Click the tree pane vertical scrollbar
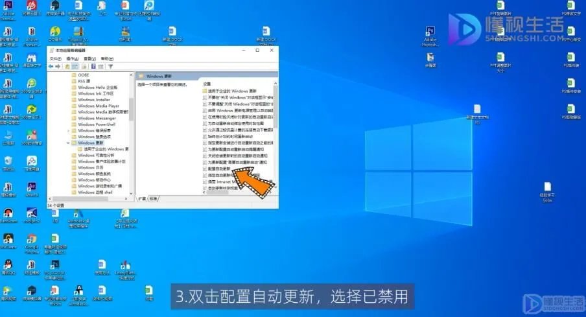Viewport: 586px width, 317px height. (131, 109)
